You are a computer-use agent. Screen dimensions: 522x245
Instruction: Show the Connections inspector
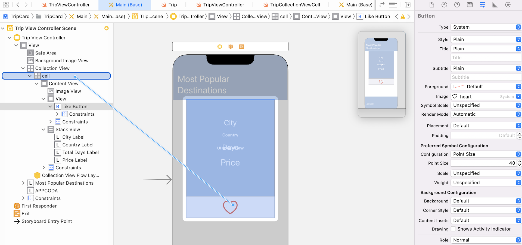(x=508, y=5)
